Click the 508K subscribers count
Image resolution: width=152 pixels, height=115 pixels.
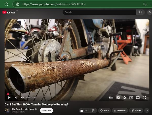pyautogui.click(x=18, y=112)
